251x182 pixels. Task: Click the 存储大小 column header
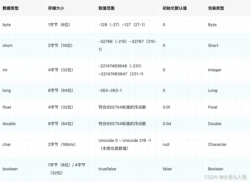tap(56, 8)
